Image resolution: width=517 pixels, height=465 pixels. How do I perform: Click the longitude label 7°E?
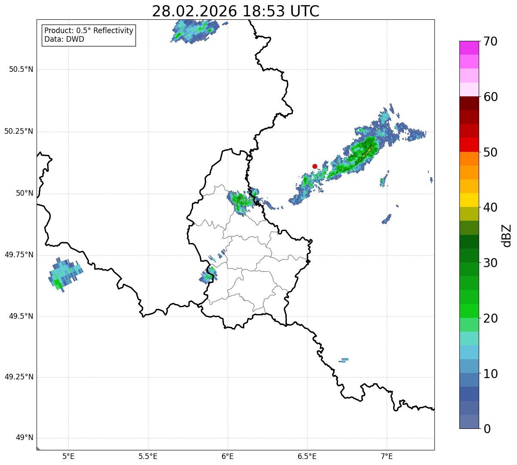(x=387, y=456)
